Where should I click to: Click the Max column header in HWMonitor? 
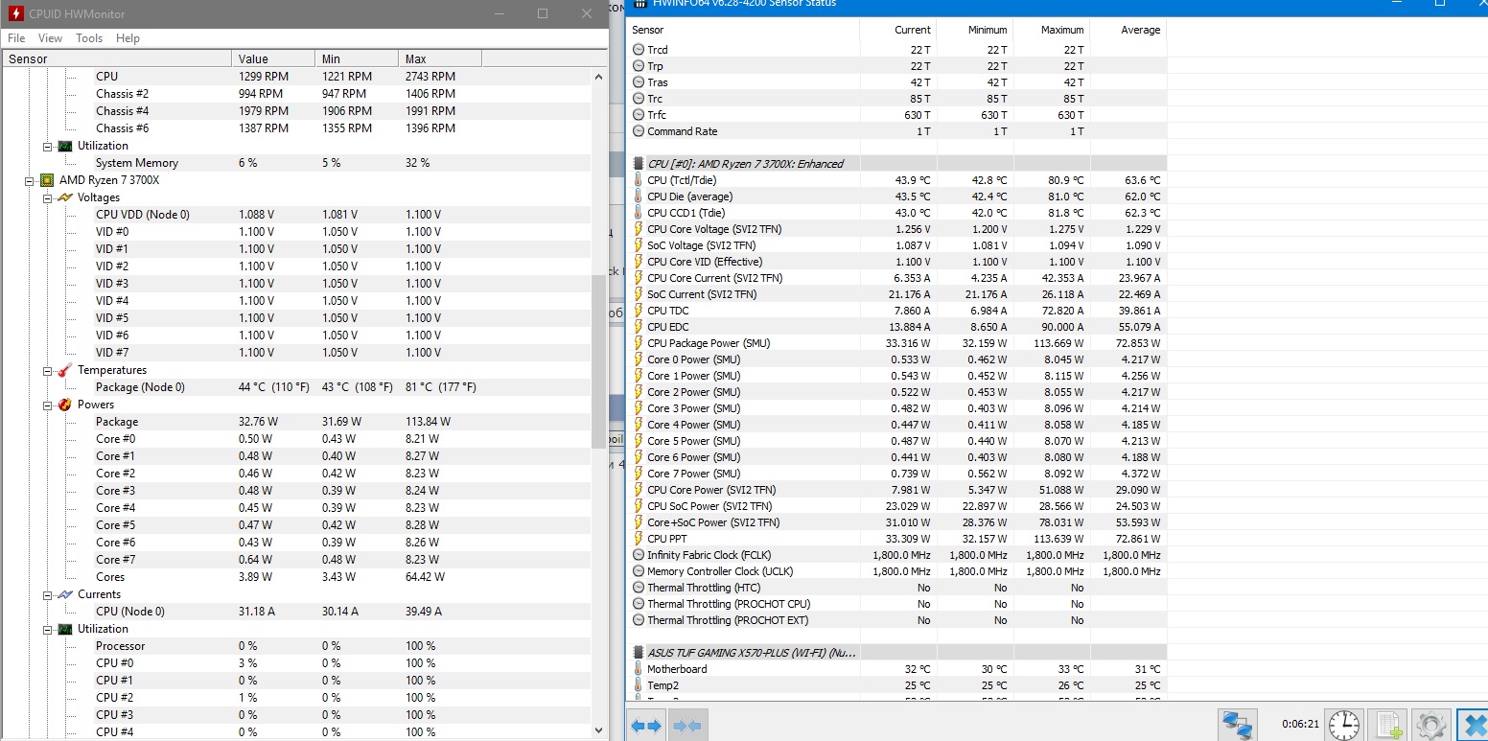click(440, 58)
